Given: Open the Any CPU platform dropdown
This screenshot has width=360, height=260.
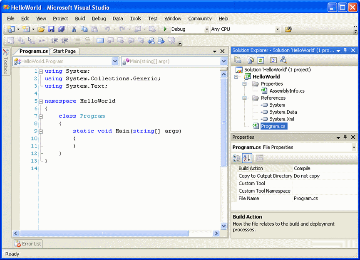Looking at the screenshot, I should tap(278, 29).
